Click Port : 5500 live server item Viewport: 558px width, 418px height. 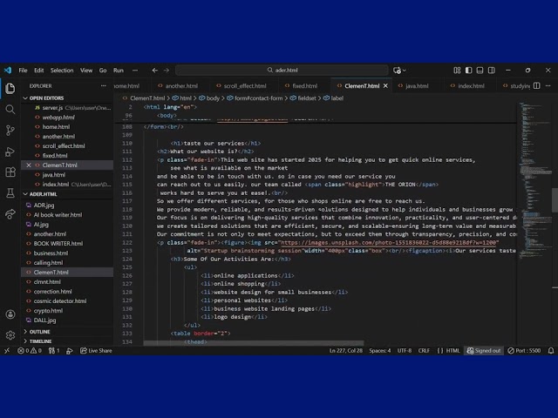click(524, 350)
